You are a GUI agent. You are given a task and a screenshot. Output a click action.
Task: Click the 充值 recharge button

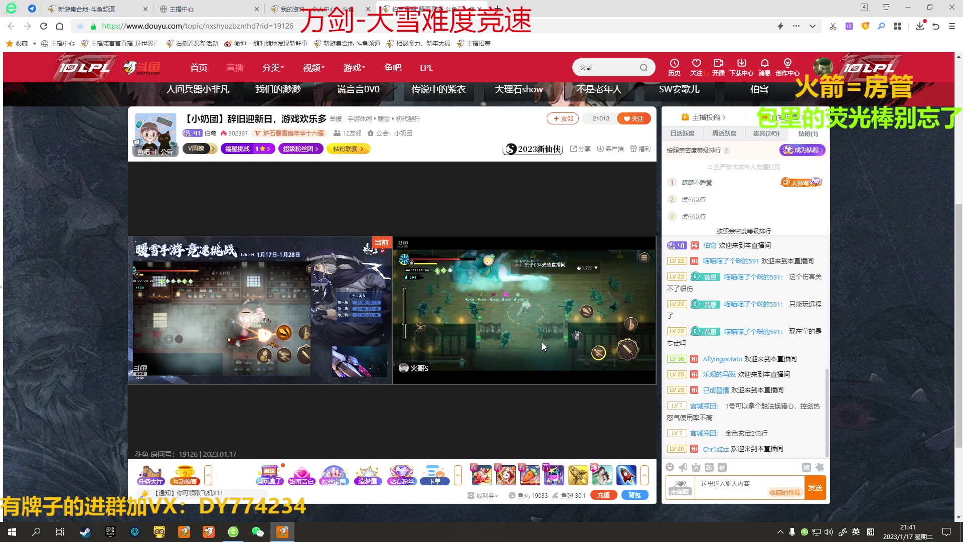(604, 495)
